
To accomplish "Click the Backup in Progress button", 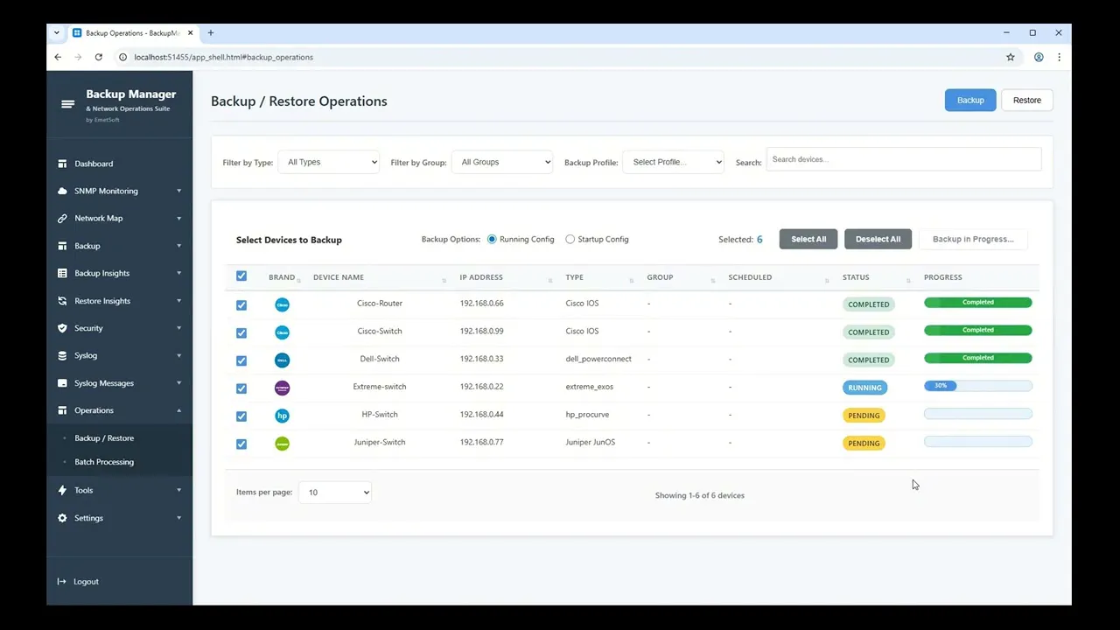I will [973, 239].
